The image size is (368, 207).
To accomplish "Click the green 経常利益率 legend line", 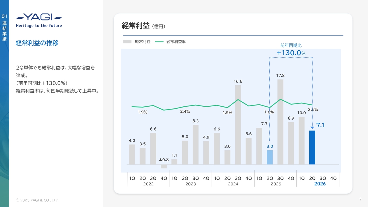I will (159, 42).
